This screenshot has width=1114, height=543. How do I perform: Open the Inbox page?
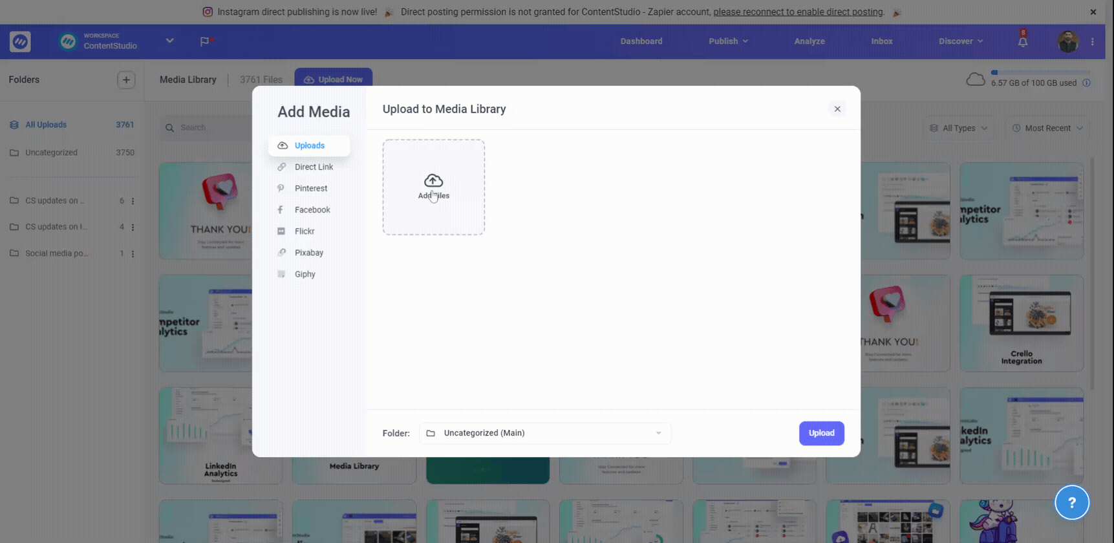[x=882, y=41]
